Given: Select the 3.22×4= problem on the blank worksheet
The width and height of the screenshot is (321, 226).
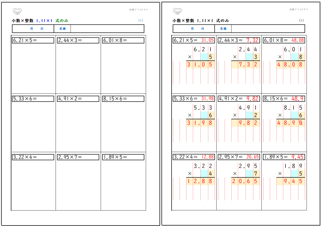Looking at the screenshot, I should coord(33,157).
